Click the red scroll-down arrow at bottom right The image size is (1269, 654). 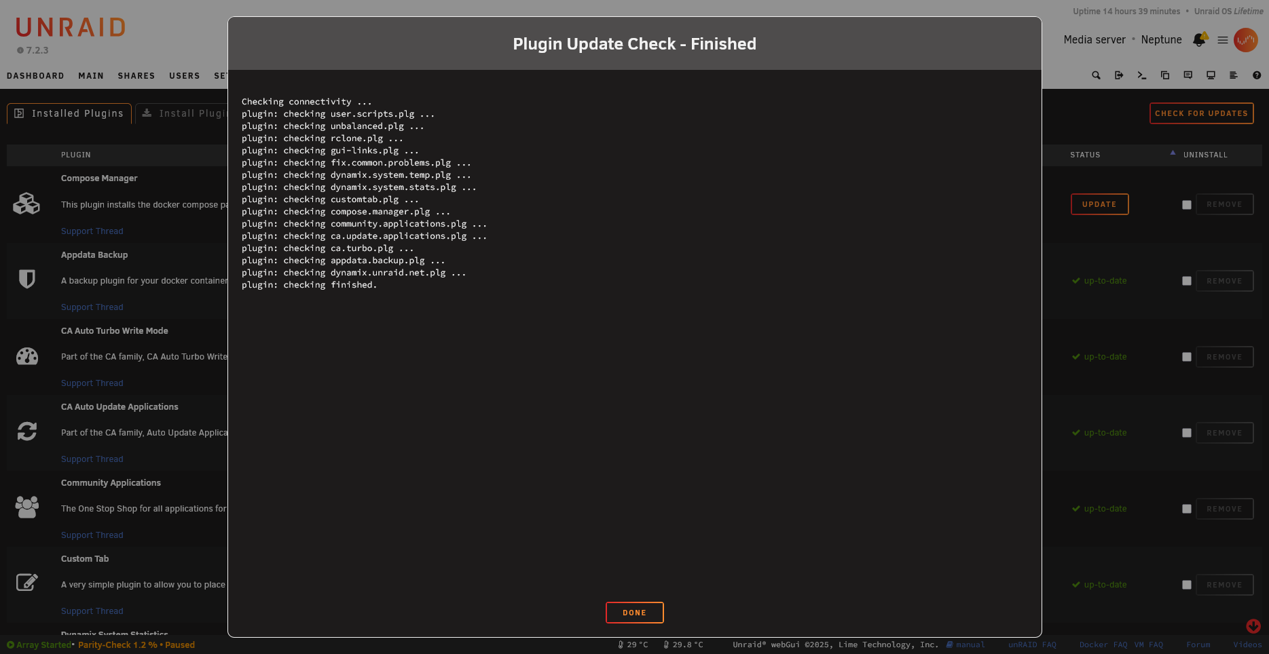pos(1253,627)
